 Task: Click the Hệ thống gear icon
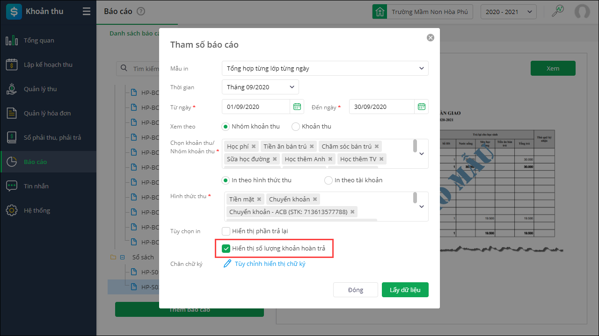point(12,210)
